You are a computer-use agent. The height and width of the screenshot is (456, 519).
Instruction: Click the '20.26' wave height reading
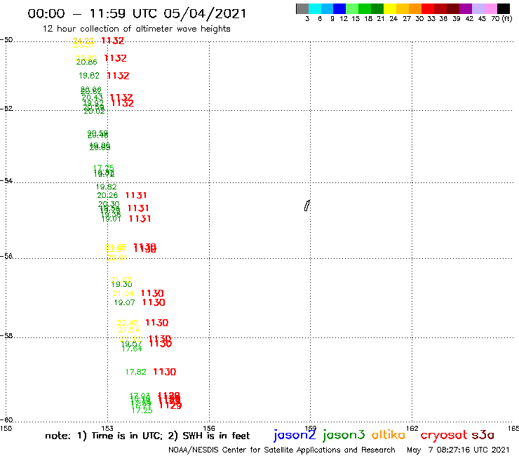pyautogui.click(x=107, y=196)
